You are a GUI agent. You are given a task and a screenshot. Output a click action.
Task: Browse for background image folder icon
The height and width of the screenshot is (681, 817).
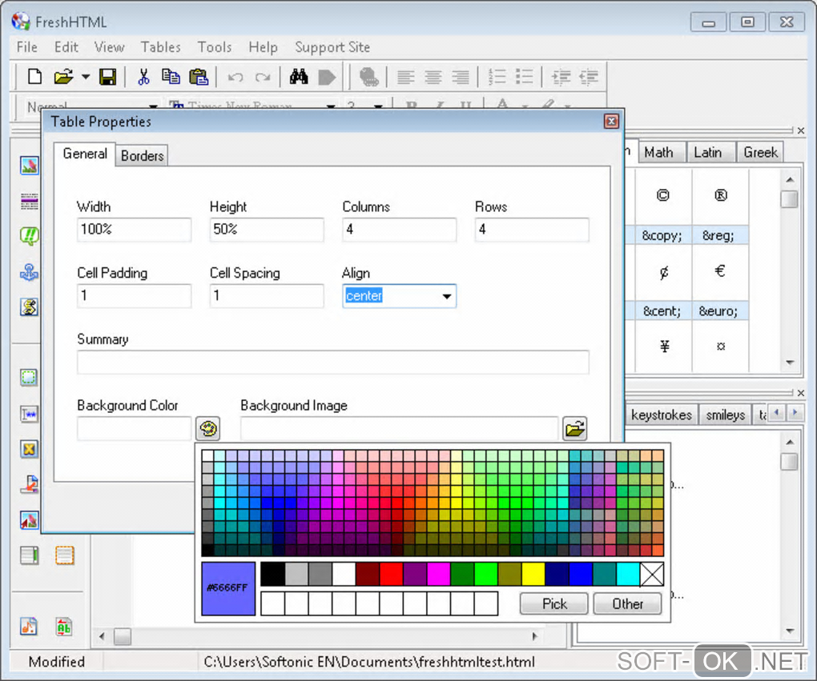pos(574,429)
